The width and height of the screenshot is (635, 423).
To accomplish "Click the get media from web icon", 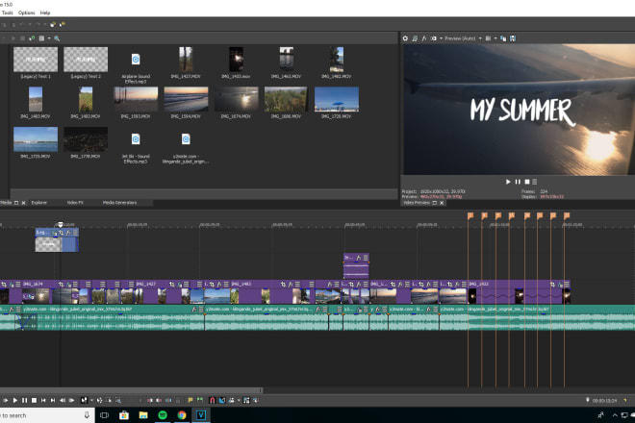I will click(32, 38).
